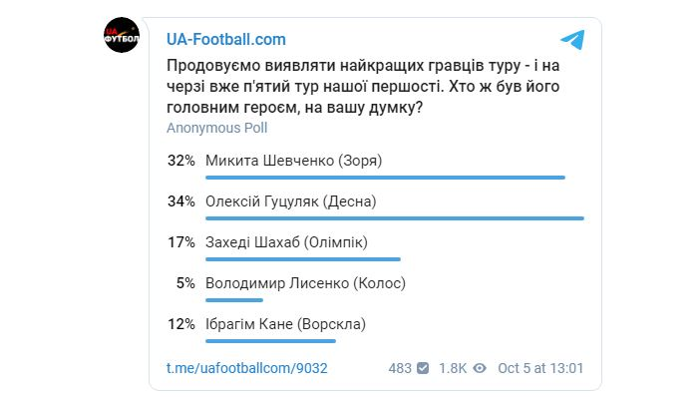Click the eye views icon
The height and width of the screenshot is (397, 700).
480,368
